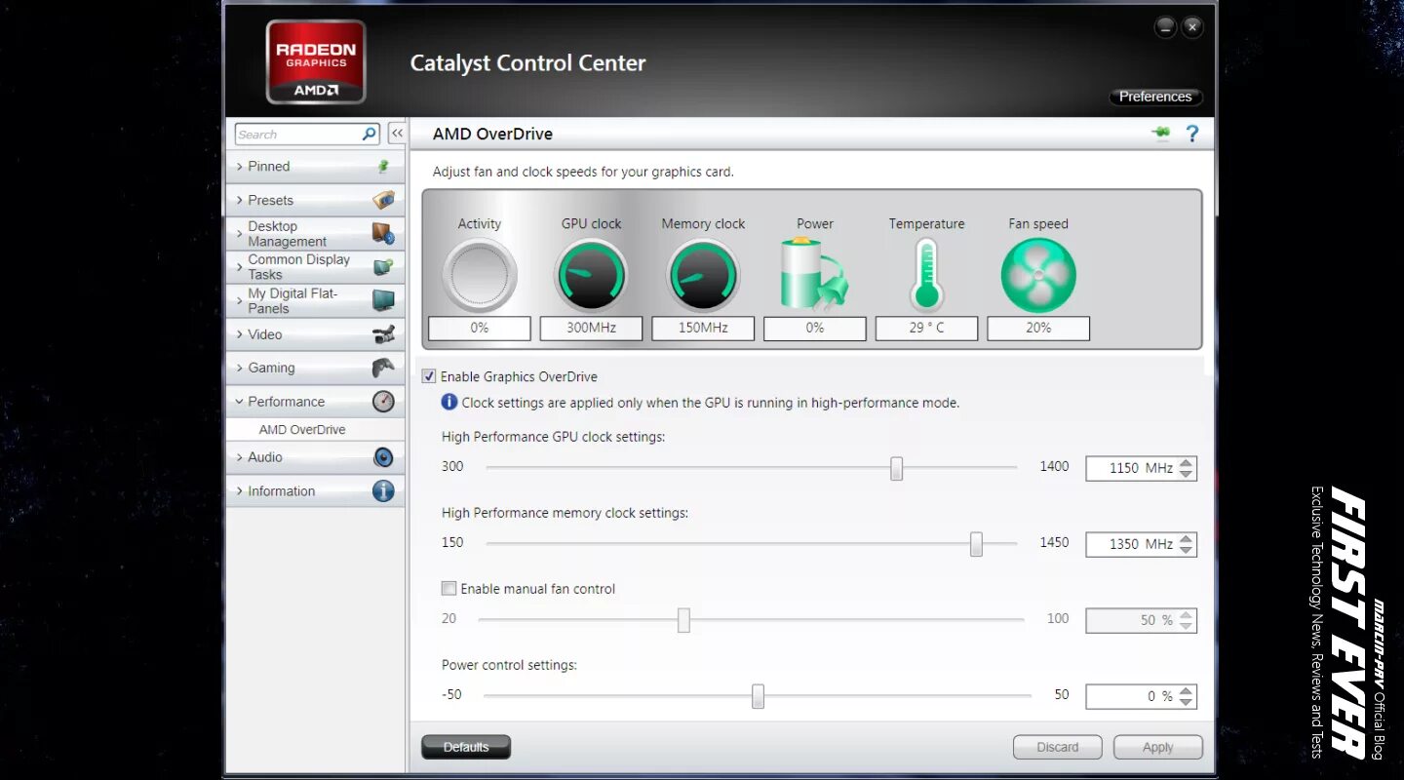Increase memory clock with up stepper arrow
Image resolution: width=1404 pixels, height=780 pixels.
pos(1186,538)
